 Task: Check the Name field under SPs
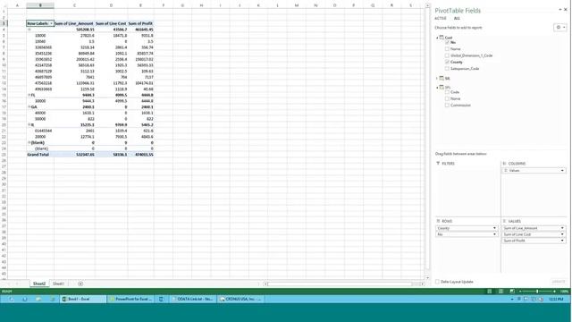pyautogui.click(x=447, y=98)
